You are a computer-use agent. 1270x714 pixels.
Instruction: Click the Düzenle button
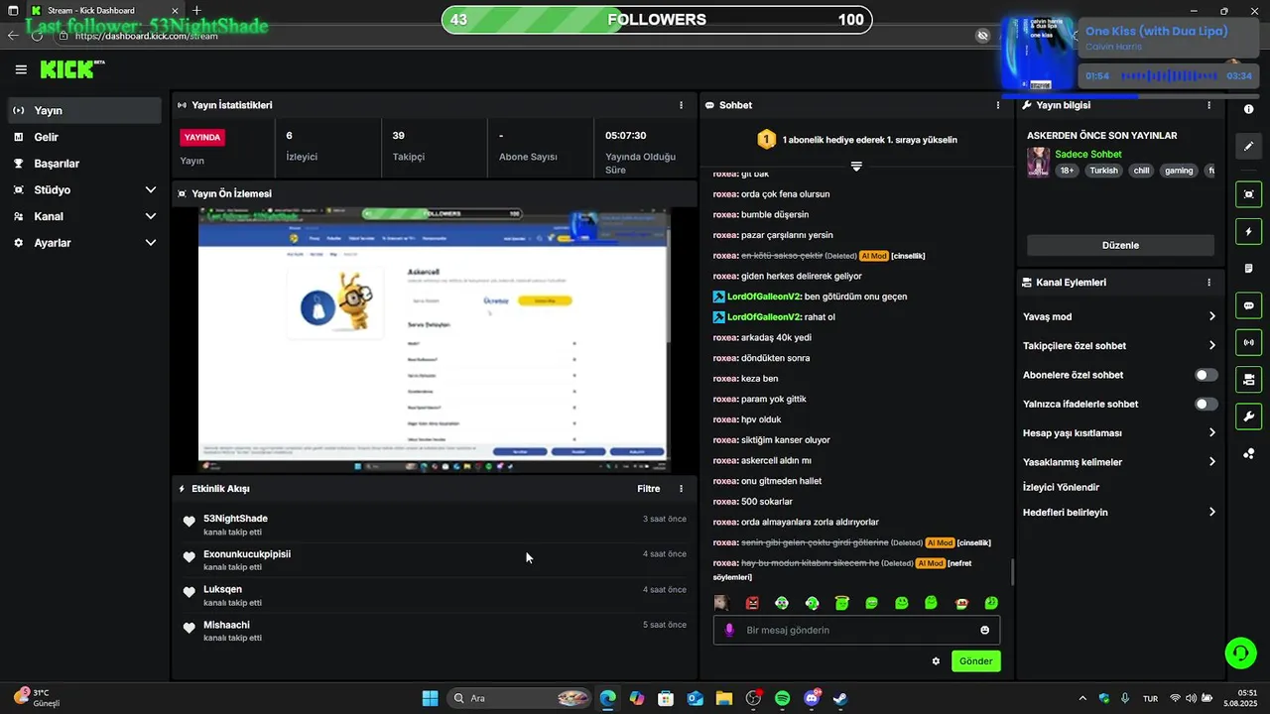coord(1120,245)
